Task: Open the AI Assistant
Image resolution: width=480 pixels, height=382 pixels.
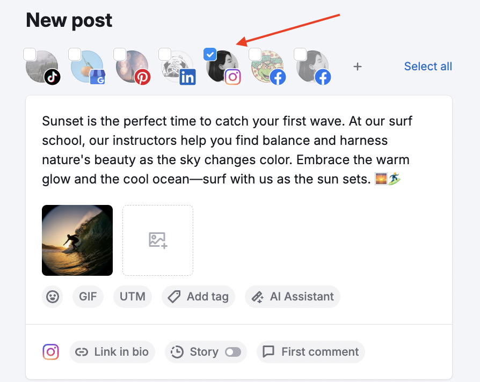Action: 292,296
